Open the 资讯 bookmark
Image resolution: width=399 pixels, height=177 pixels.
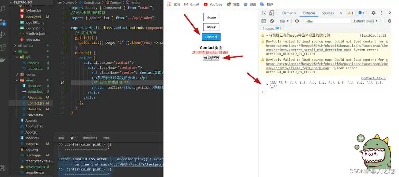pyautogui.click(x=250, y=4)
